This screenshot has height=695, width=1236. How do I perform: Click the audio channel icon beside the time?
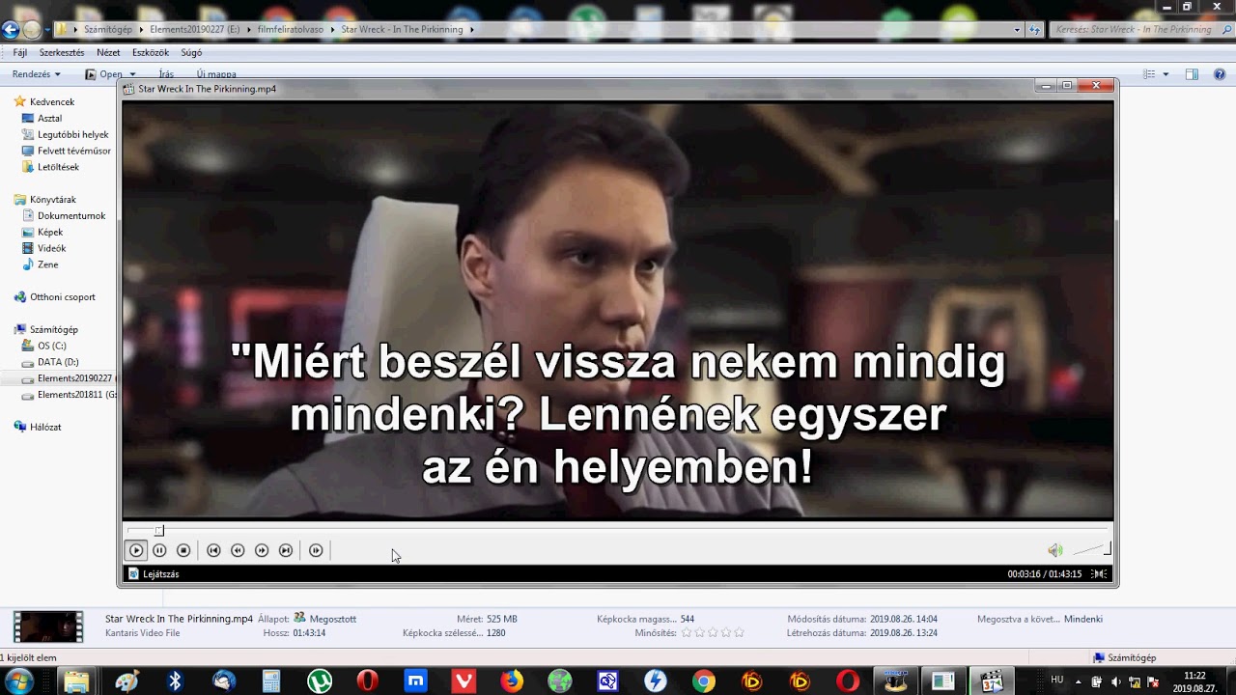tap(1099, 573)
